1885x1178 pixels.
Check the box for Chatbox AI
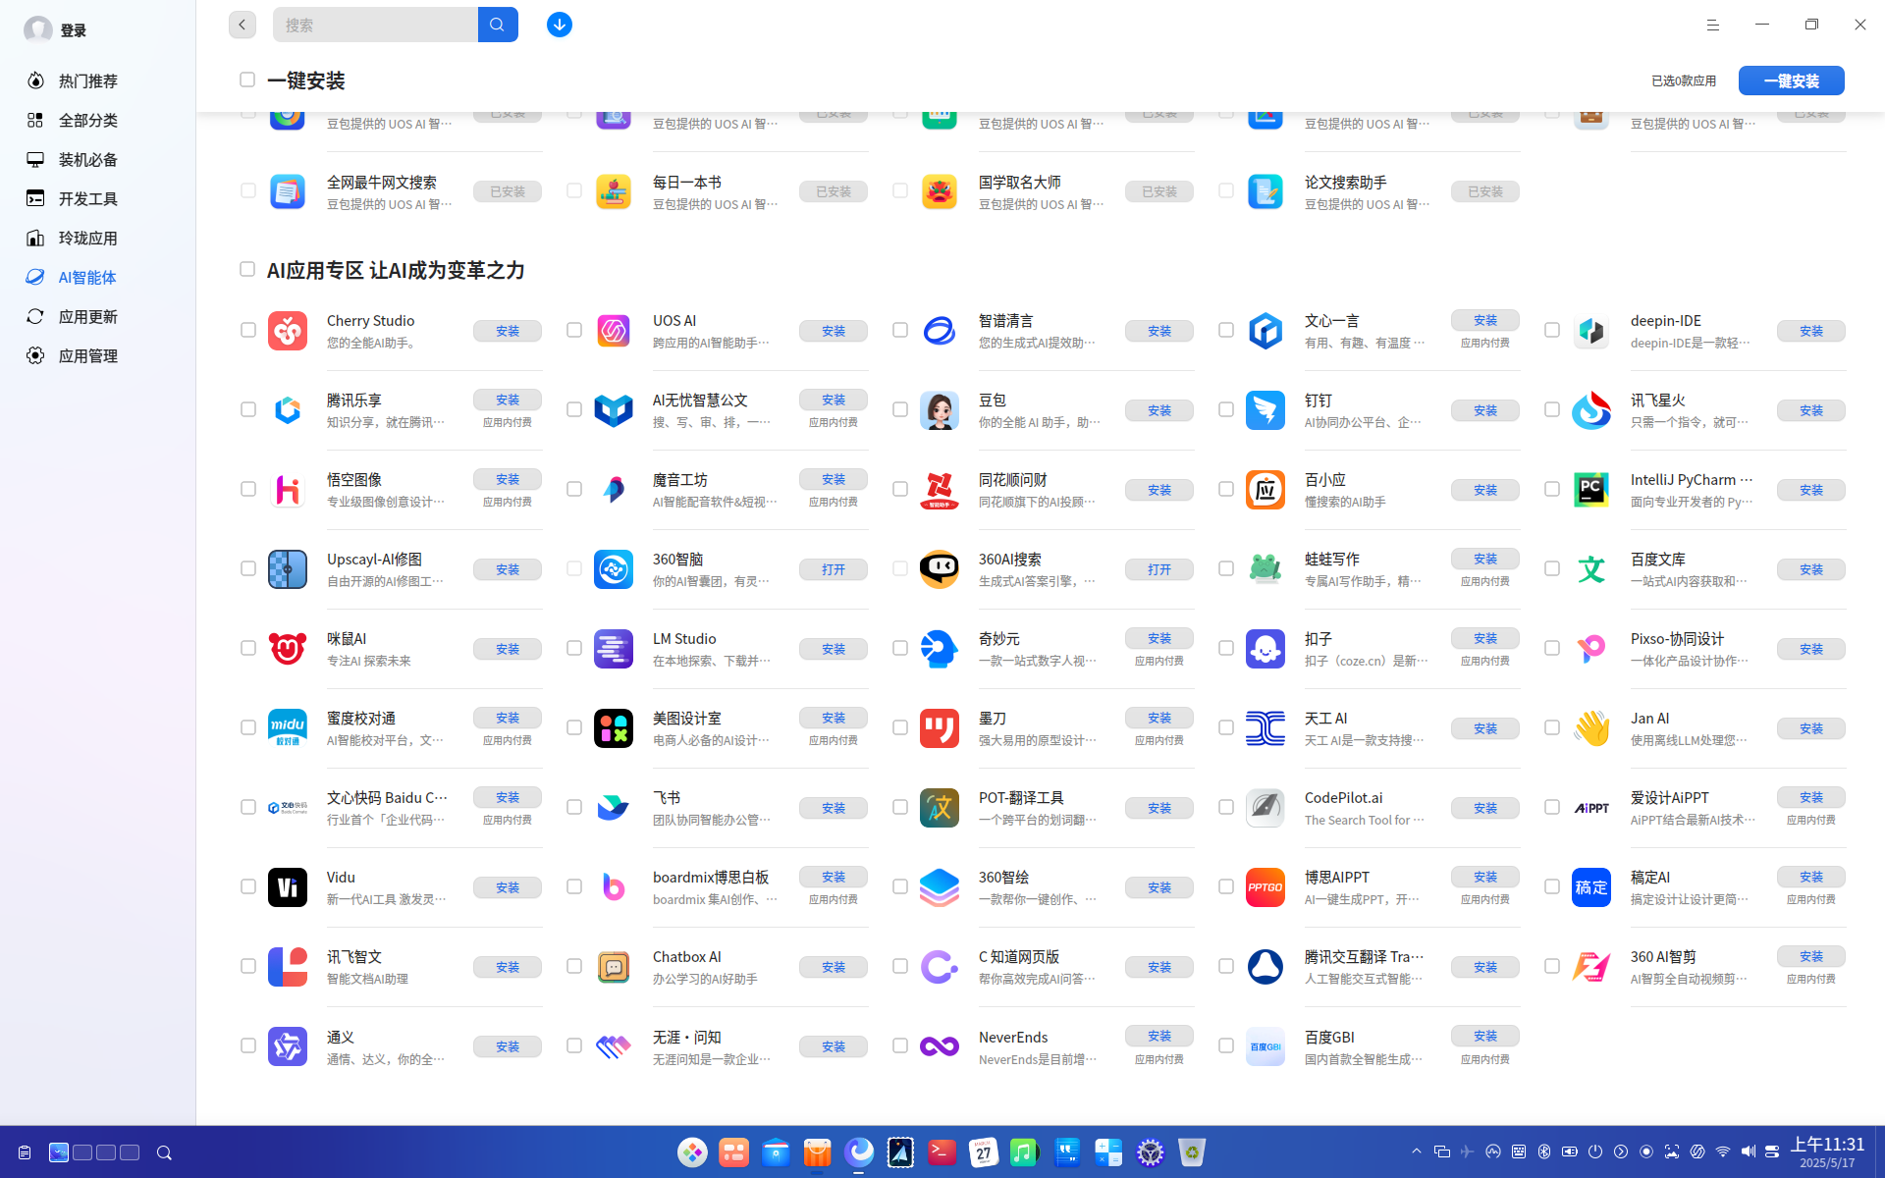[574, 966]
